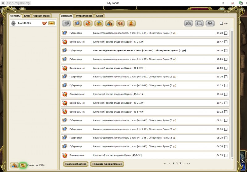247x172 pixels.
Task: Click the add contact people icon at the bottom left
Action: 14,165
